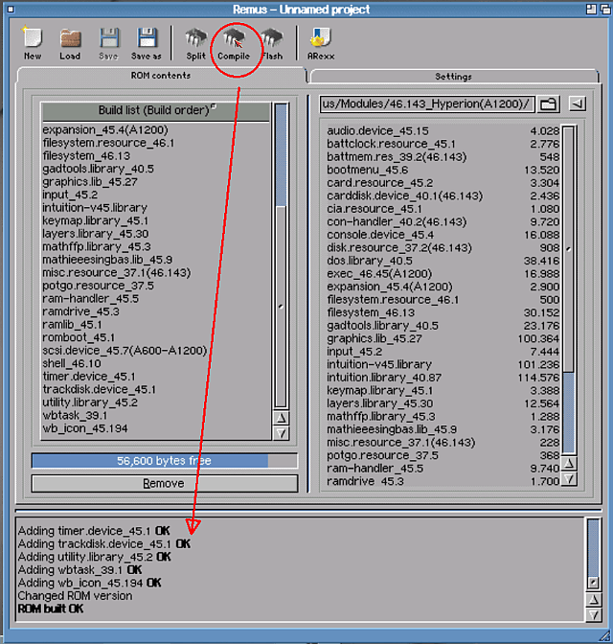
Task: Select the ROM contents tab
Action: coord(159,76)
